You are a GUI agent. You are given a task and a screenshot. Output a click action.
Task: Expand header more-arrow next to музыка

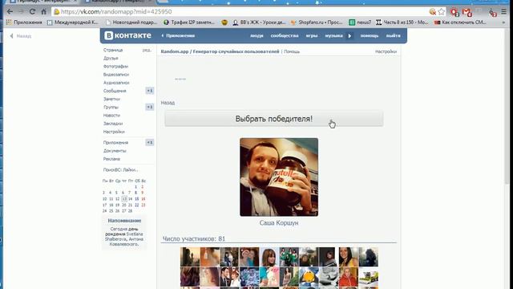pyautogui.click(x=349, y=35)
